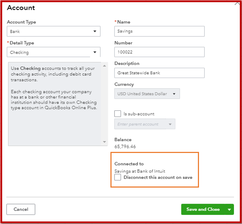
Task: Click the Name input field
Action: (x=159, y=31)
